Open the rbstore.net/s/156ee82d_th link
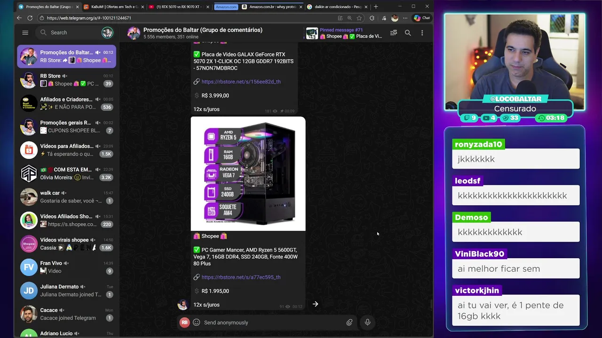This screenshot has height=338, width=602. (241, 82)
